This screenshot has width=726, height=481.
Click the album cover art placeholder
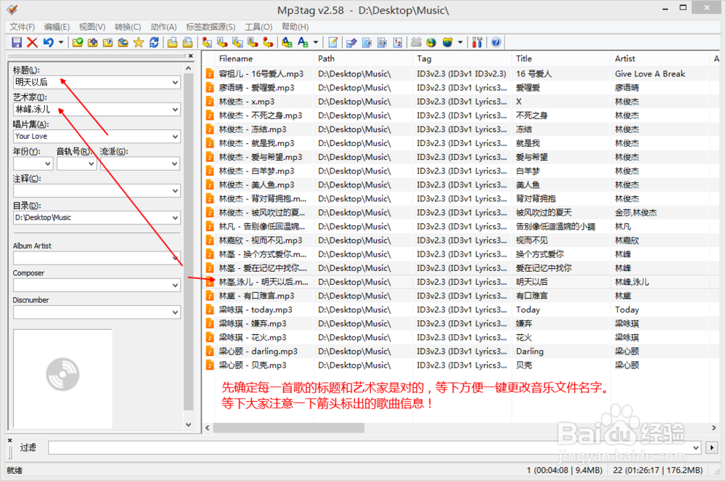tap(63, 378)
